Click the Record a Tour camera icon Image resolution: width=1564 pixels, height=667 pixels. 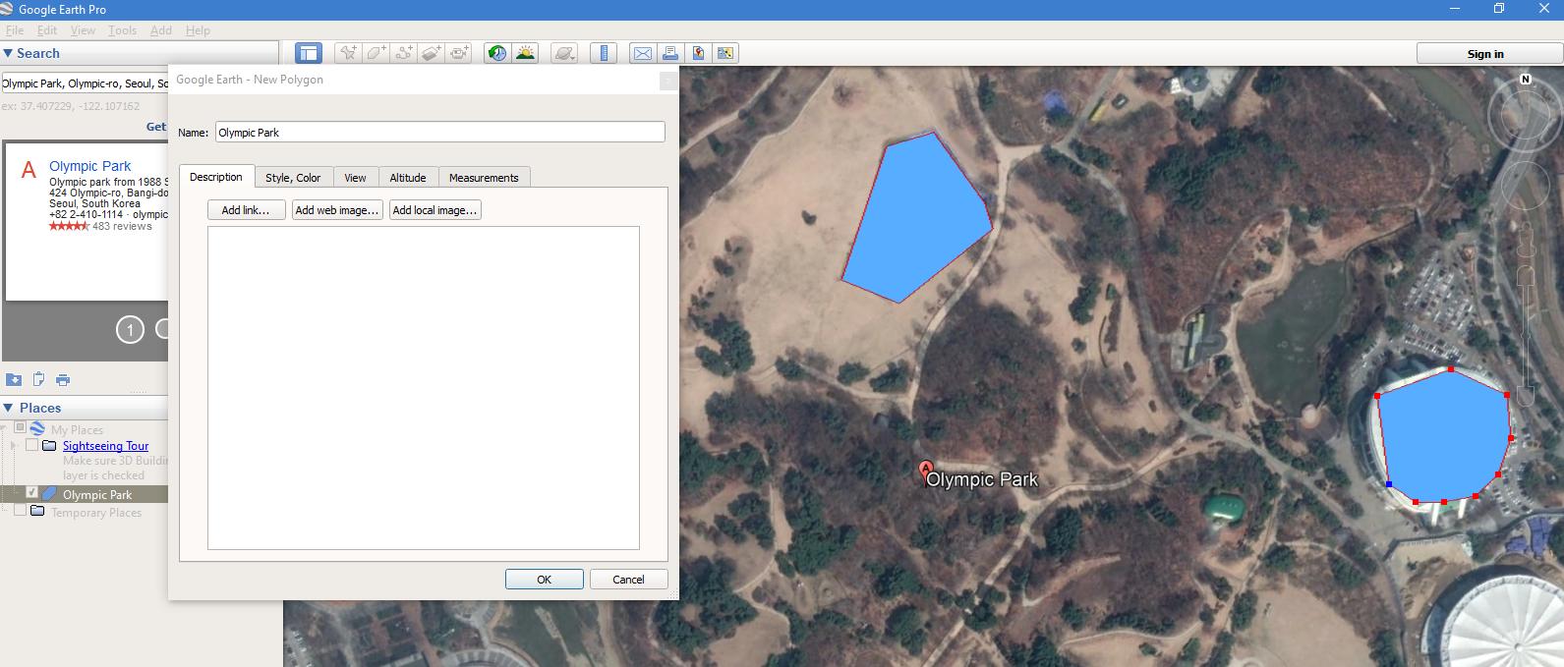(459, 53)
